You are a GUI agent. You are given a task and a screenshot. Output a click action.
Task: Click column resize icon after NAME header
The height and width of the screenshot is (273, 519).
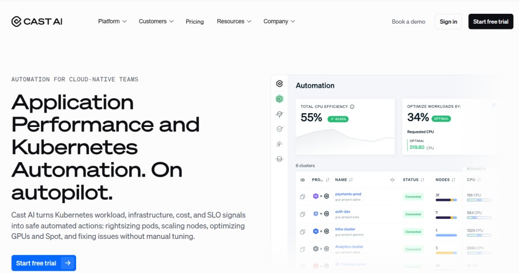tap(392, 180)
